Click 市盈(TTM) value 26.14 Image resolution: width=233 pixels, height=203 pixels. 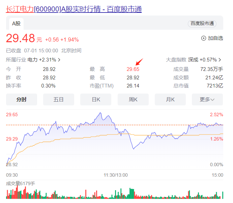(x=133, y=86)
